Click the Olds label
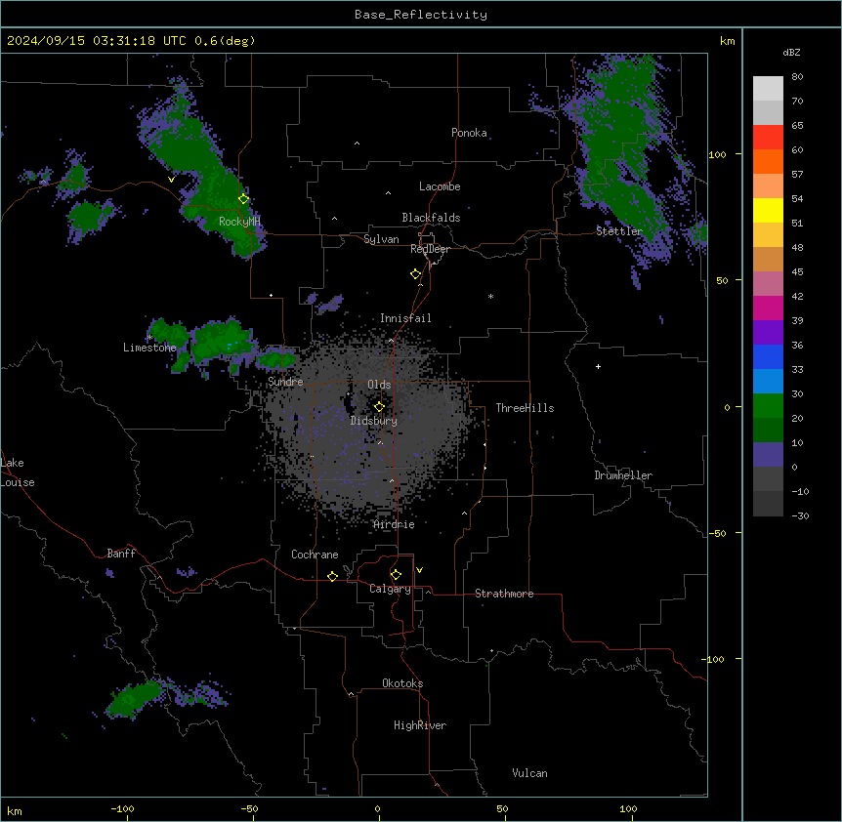This screenshot has height=822, width=842. [379, 385]
